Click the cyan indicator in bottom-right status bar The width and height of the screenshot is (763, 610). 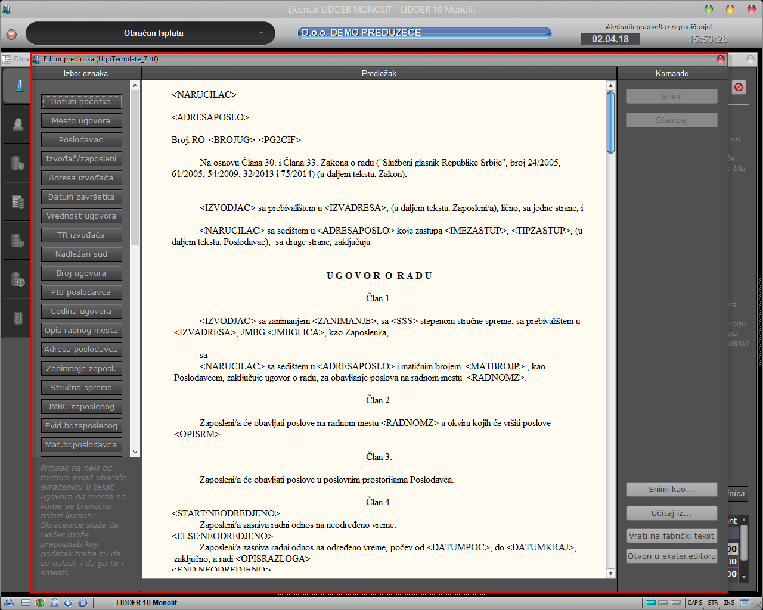pos(650,603)
